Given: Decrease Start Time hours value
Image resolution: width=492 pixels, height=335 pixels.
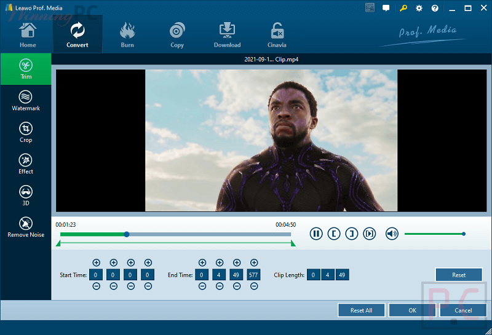Looking at the screenshot, I should 97,286.
